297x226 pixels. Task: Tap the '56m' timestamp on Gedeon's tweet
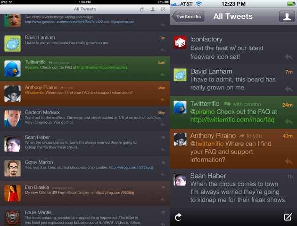[162, 113]
